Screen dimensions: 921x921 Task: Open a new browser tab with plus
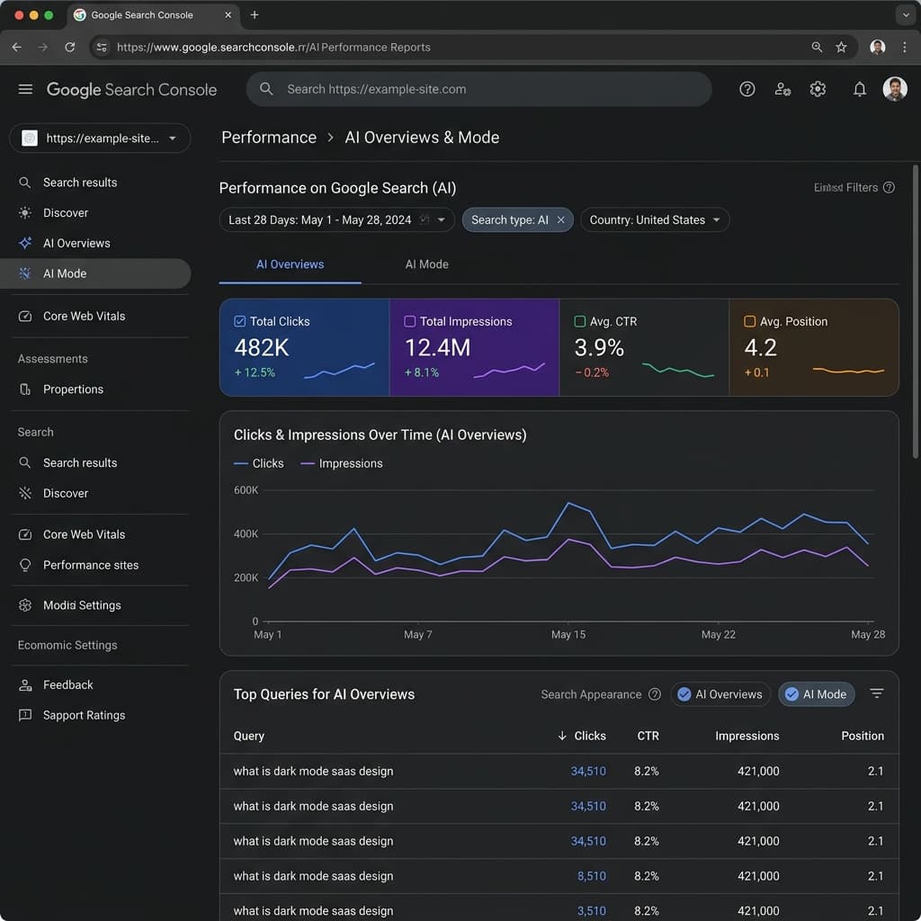coord(255,14)
